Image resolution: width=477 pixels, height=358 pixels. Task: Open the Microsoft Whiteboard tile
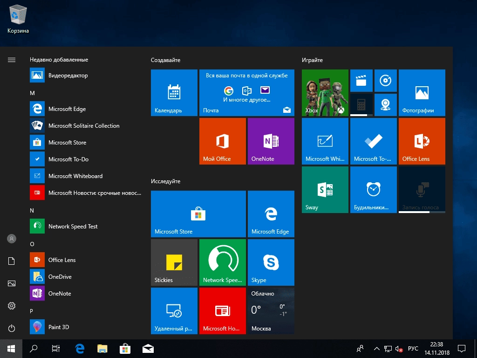pos(325,141)
